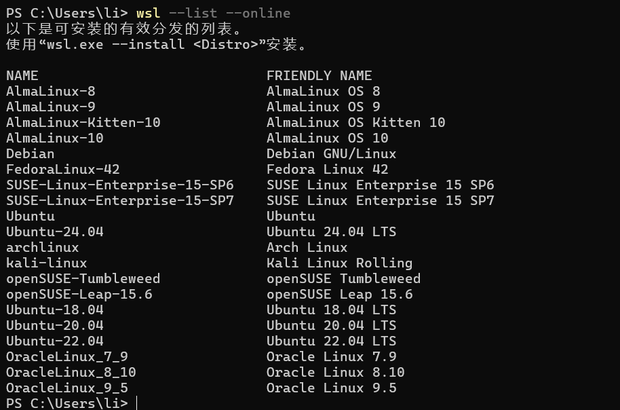This screenshot has height=410, width=620.
Task: Click "FedoraLinux-42" distro name
Action: (x=63, y=169)
